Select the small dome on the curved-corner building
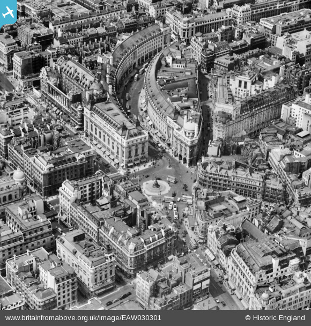The width and height of the screenshot is (311, 326). coord(132,247)
